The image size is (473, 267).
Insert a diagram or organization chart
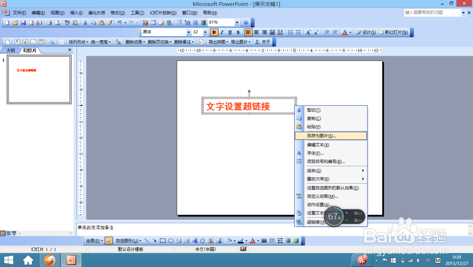[202, 241]
